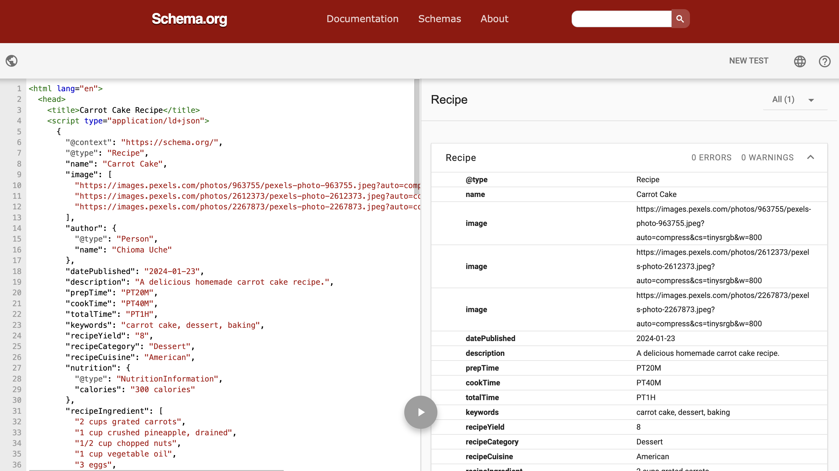The image size is (839, 471).
Task: Go to the About page
Action: [x=494, y=19]
